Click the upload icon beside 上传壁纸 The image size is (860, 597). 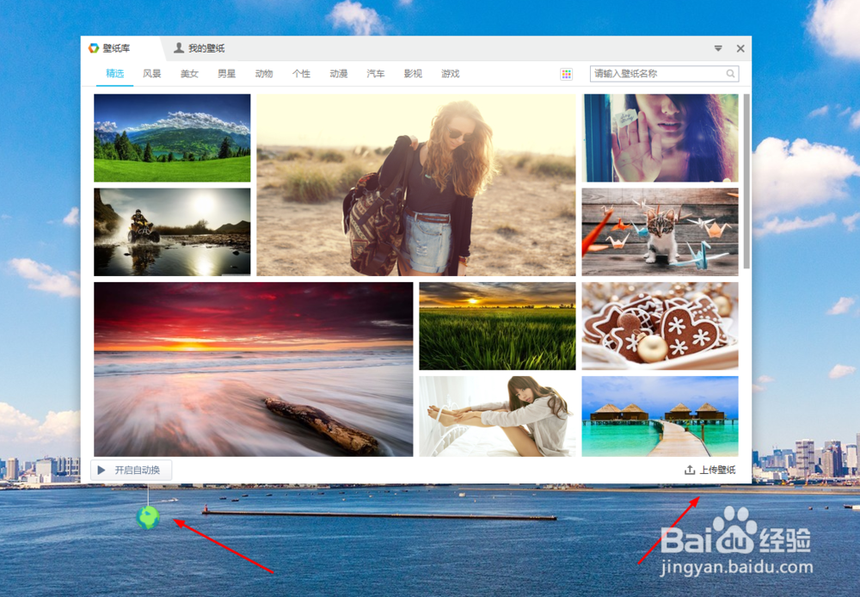(690, 471)
